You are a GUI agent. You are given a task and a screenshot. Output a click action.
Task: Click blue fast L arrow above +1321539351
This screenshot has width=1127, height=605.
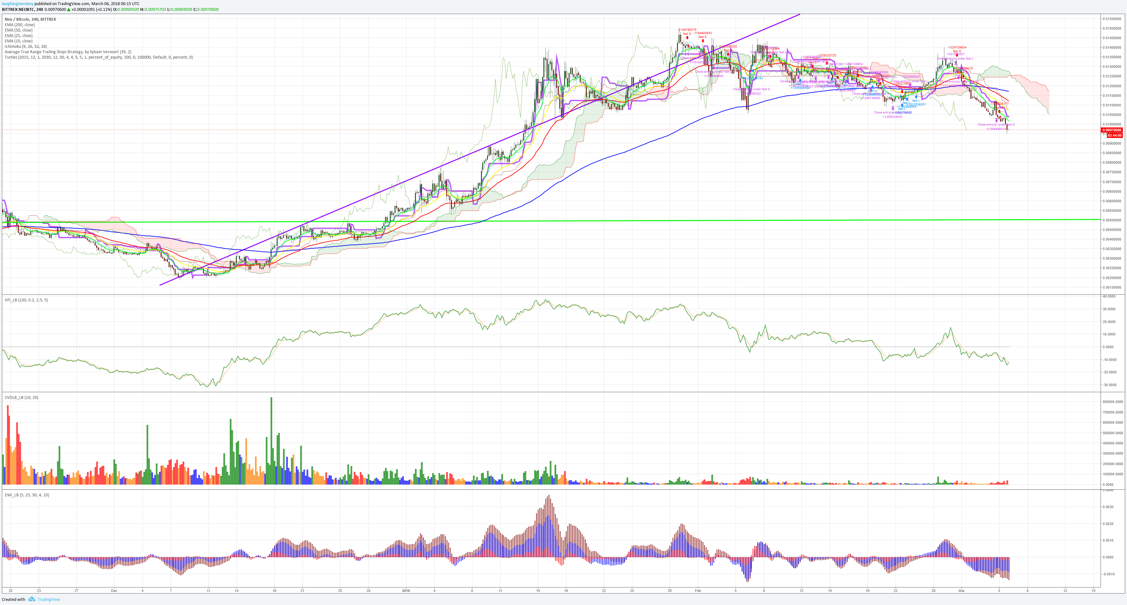pyautogui.click(x=917, y=97)
